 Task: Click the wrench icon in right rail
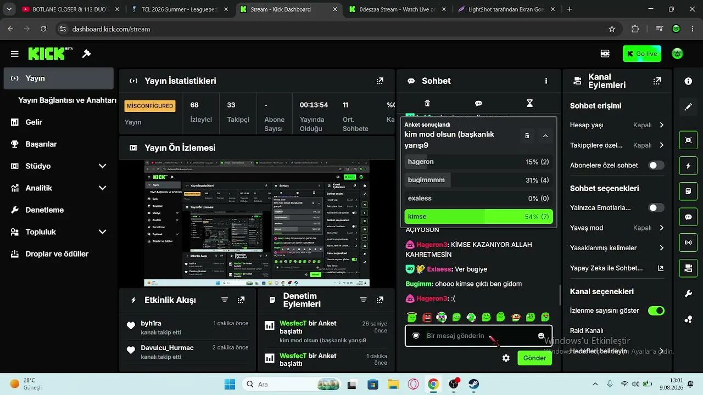pyautogui.click(x=688, y=294)
